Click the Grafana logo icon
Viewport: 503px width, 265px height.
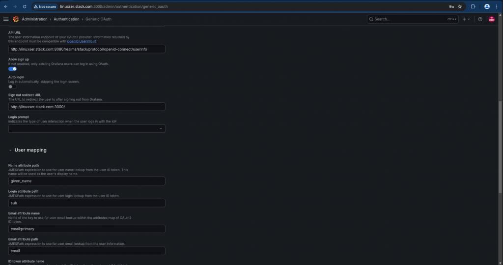[16, 19]
